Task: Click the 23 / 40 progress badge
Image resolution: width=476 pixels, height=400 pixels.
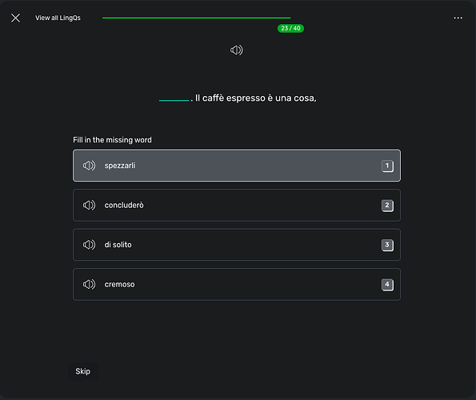Action: [x=290, y=28]
